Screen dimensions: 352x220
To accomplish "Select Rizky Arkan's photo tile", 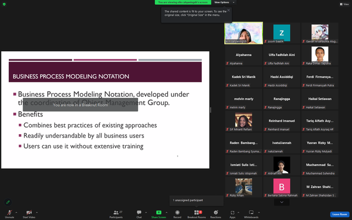I will [x=244, y=187].
